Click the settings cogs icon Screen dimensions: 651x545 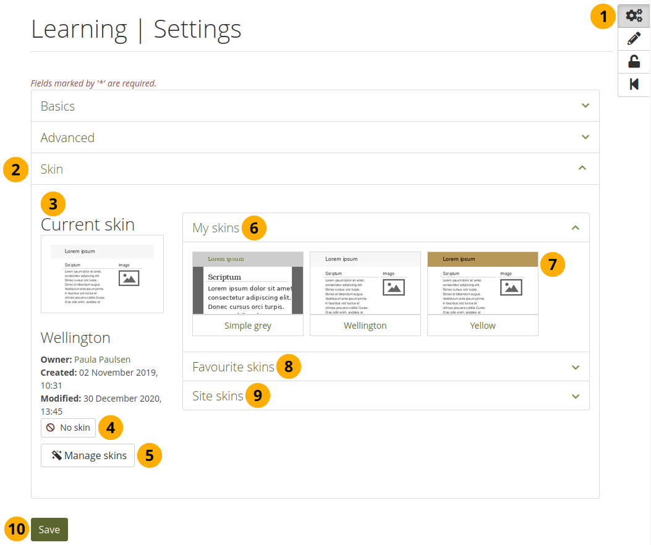coord(634,17)
